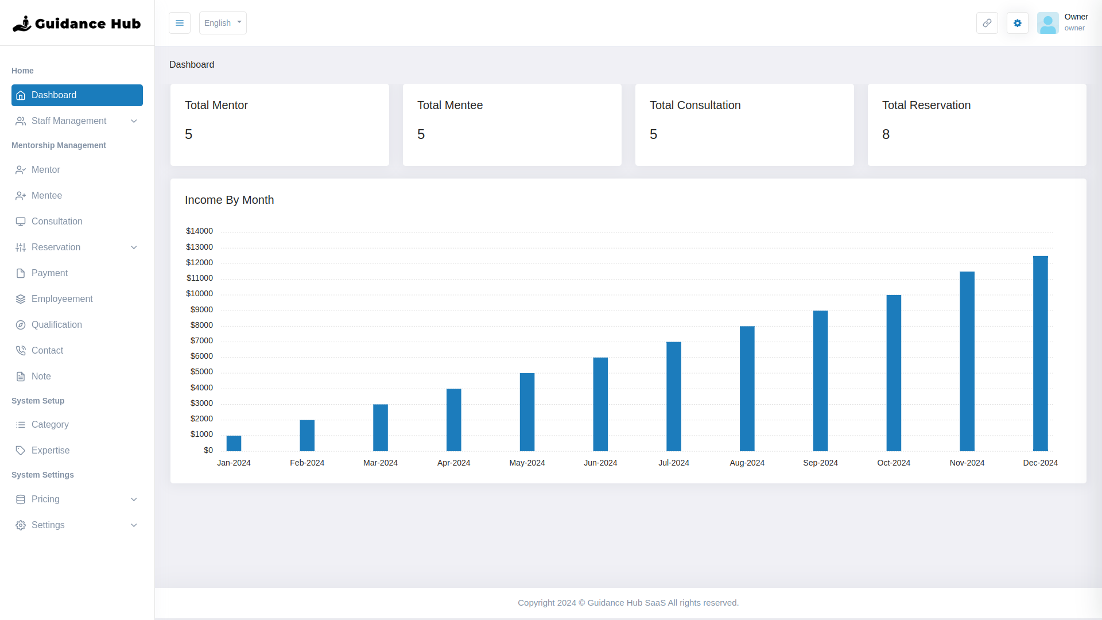This screenshot has width=1102, height=620.
Task: Click the Expertise link in the sidebar
Action: pos(51,451)
